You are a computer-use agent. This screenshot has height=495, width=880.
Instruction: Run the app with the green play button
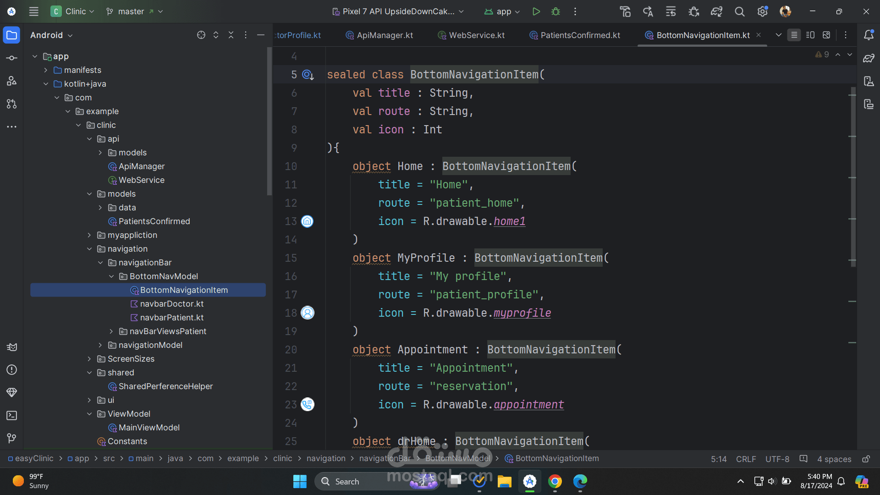tap(536, 11)
